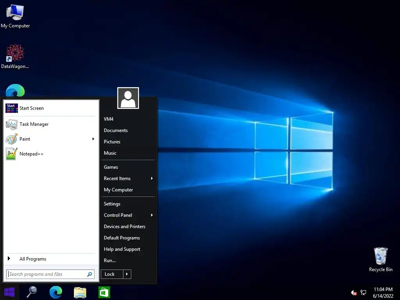Click the muted volume tray icon
The width and height of the screenshot is (400, 300).
(354, 293)
